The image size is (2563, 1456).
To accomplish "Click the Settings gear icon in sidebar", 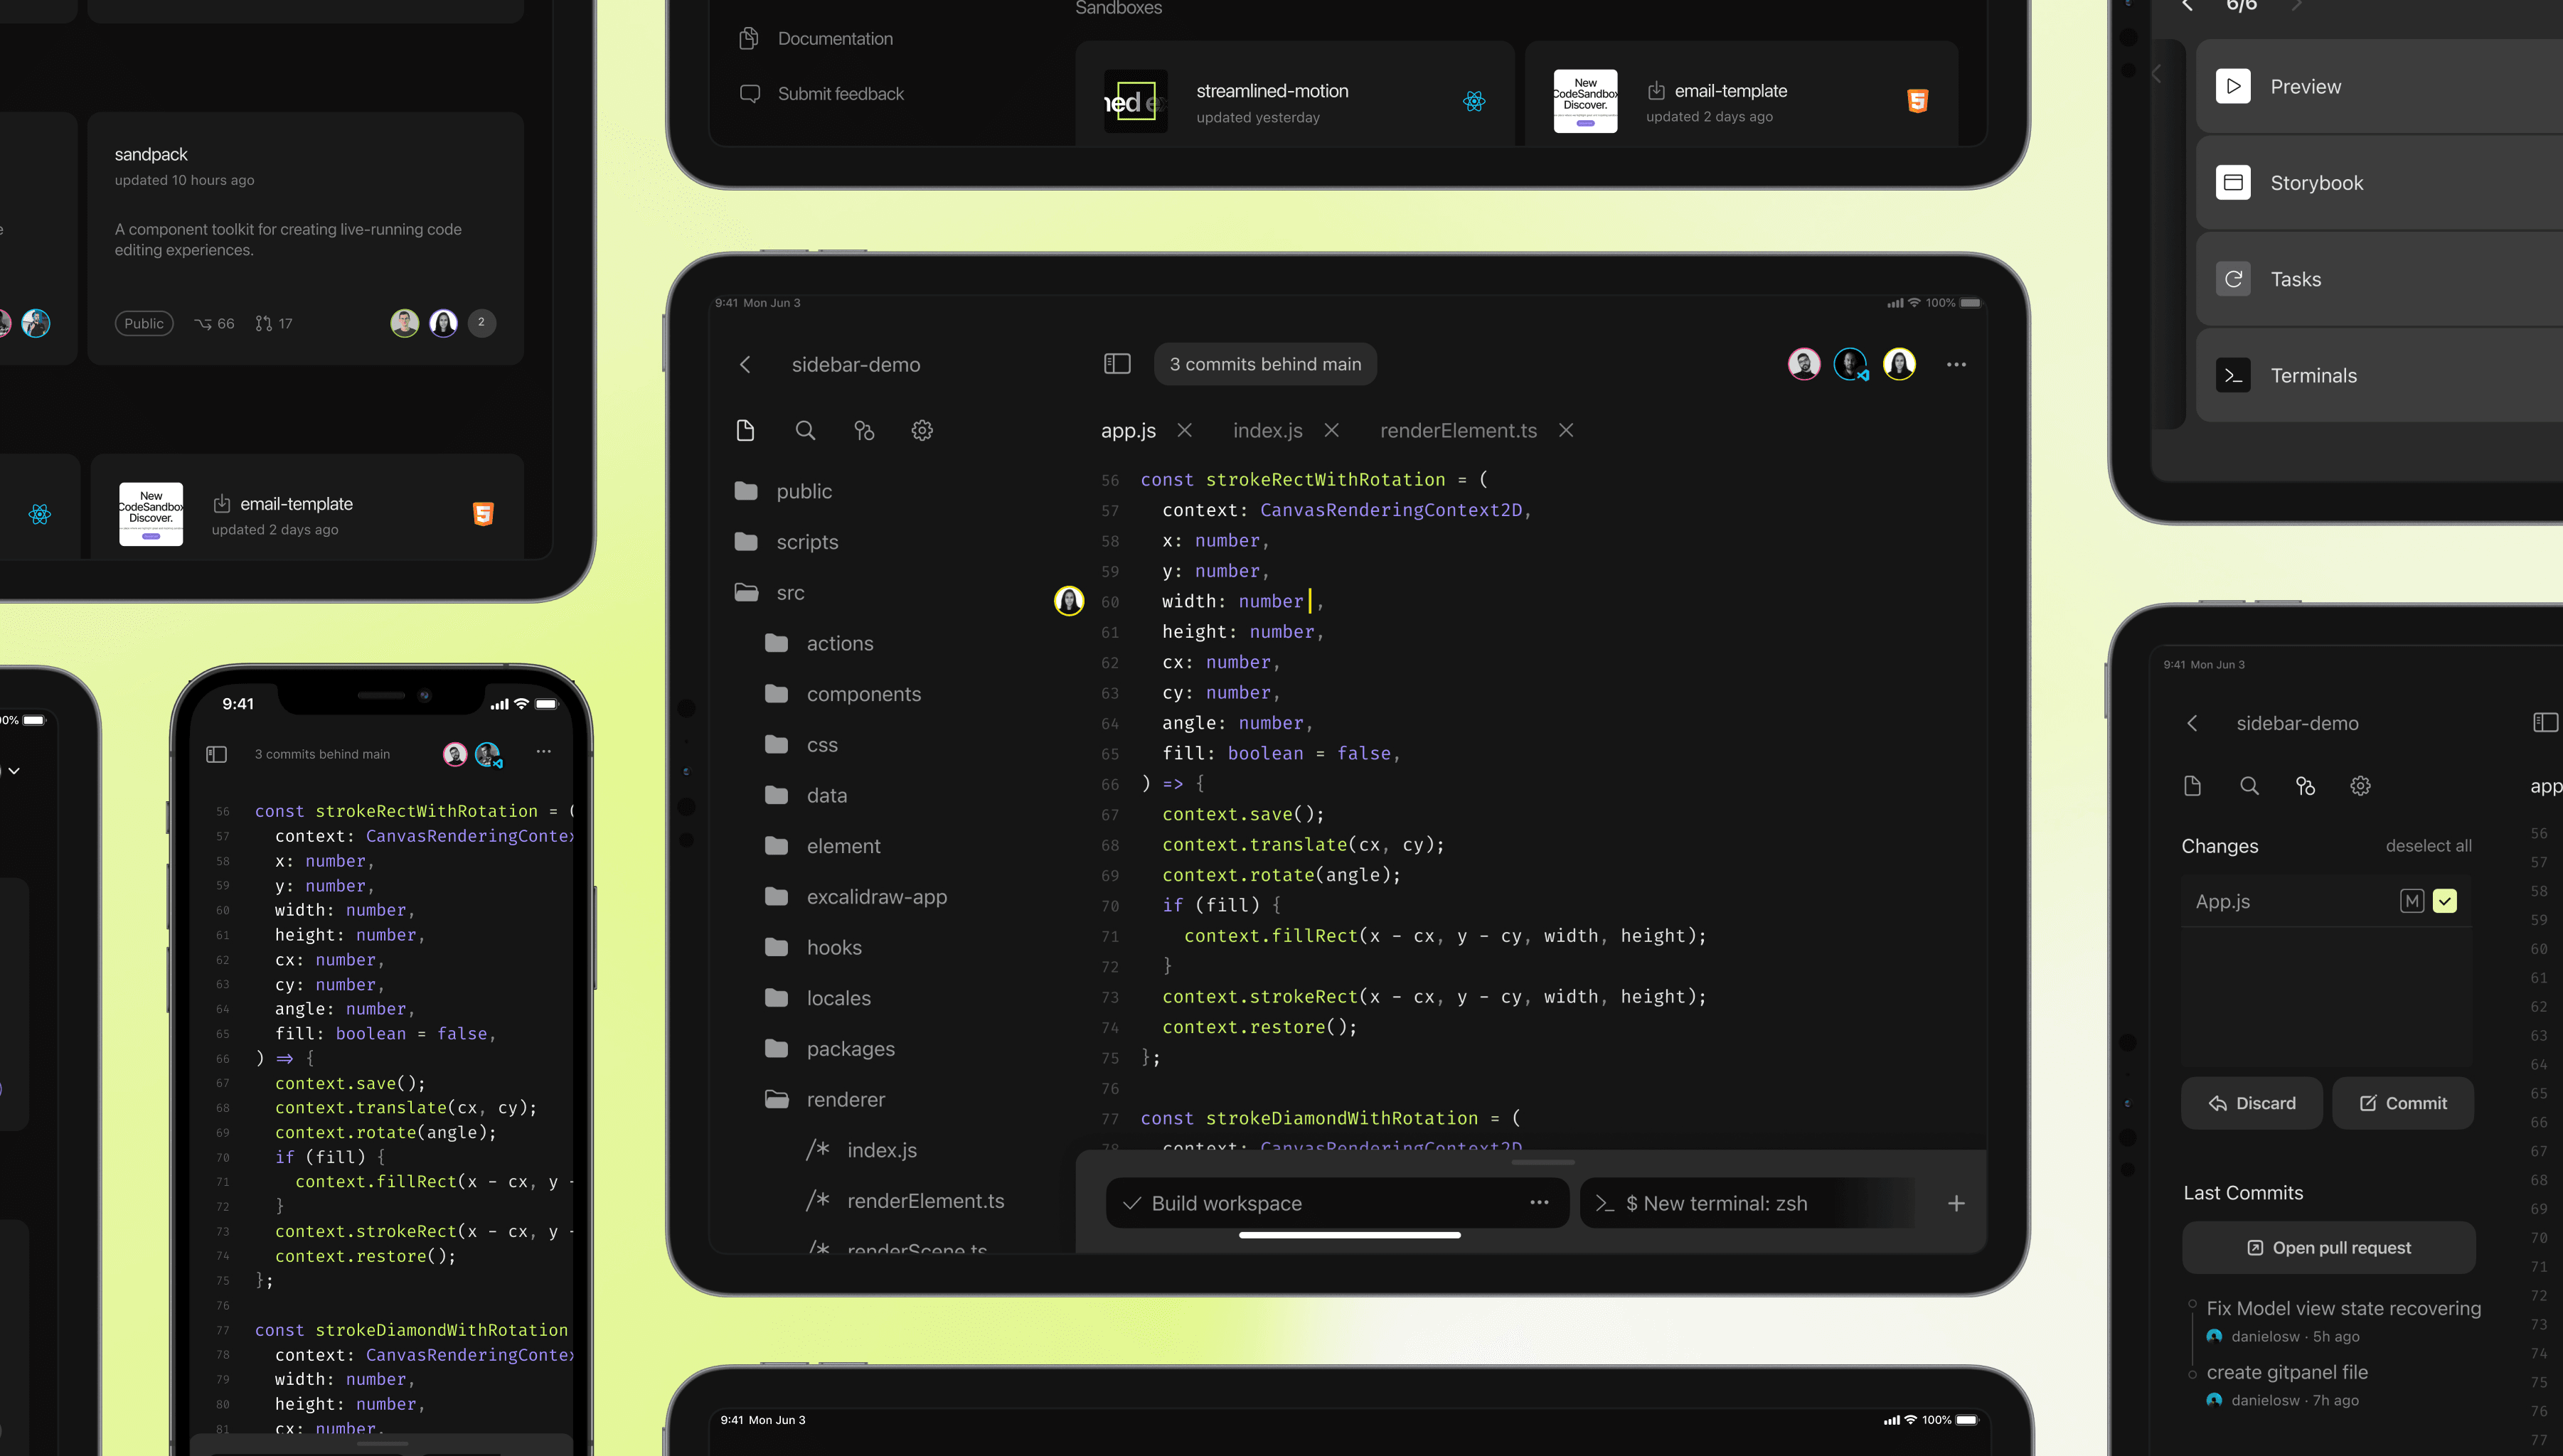I will [x=922, y=429].
